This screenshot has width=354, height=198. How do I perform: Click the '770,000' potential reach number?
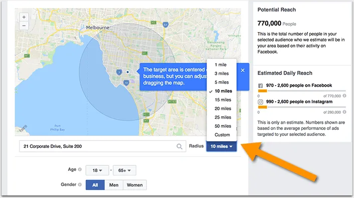pyautogui.click(x=269, y=23)
